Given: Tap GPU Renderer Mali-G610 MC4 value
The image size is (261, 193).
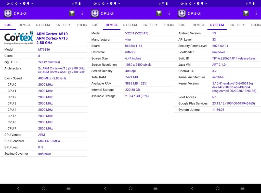Looking at the screenshot, I should pyautogui.click(x=49, y=141).
